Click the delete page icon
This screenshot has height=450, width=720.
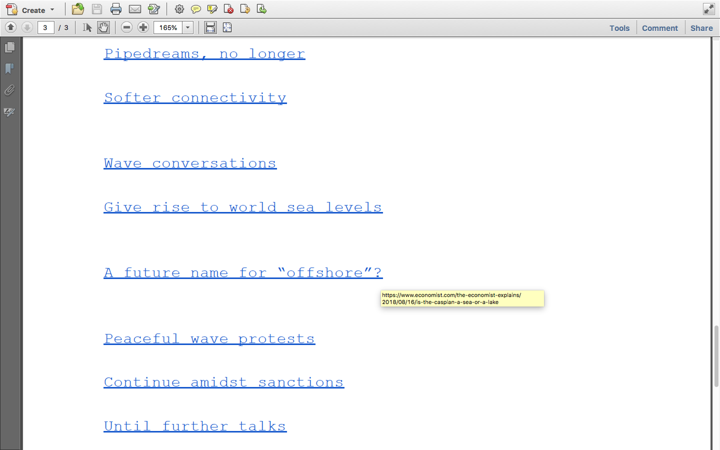click(228, 9)
